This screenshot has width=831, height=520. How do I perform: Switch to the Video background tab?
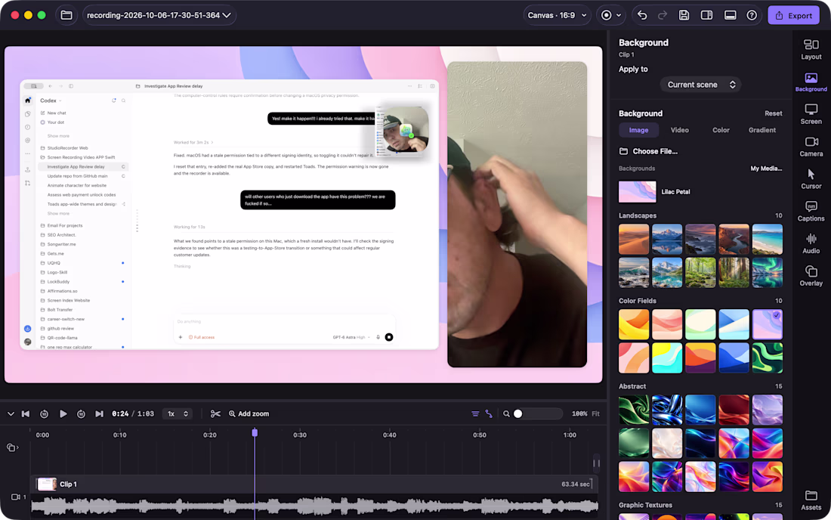(679, 130)
